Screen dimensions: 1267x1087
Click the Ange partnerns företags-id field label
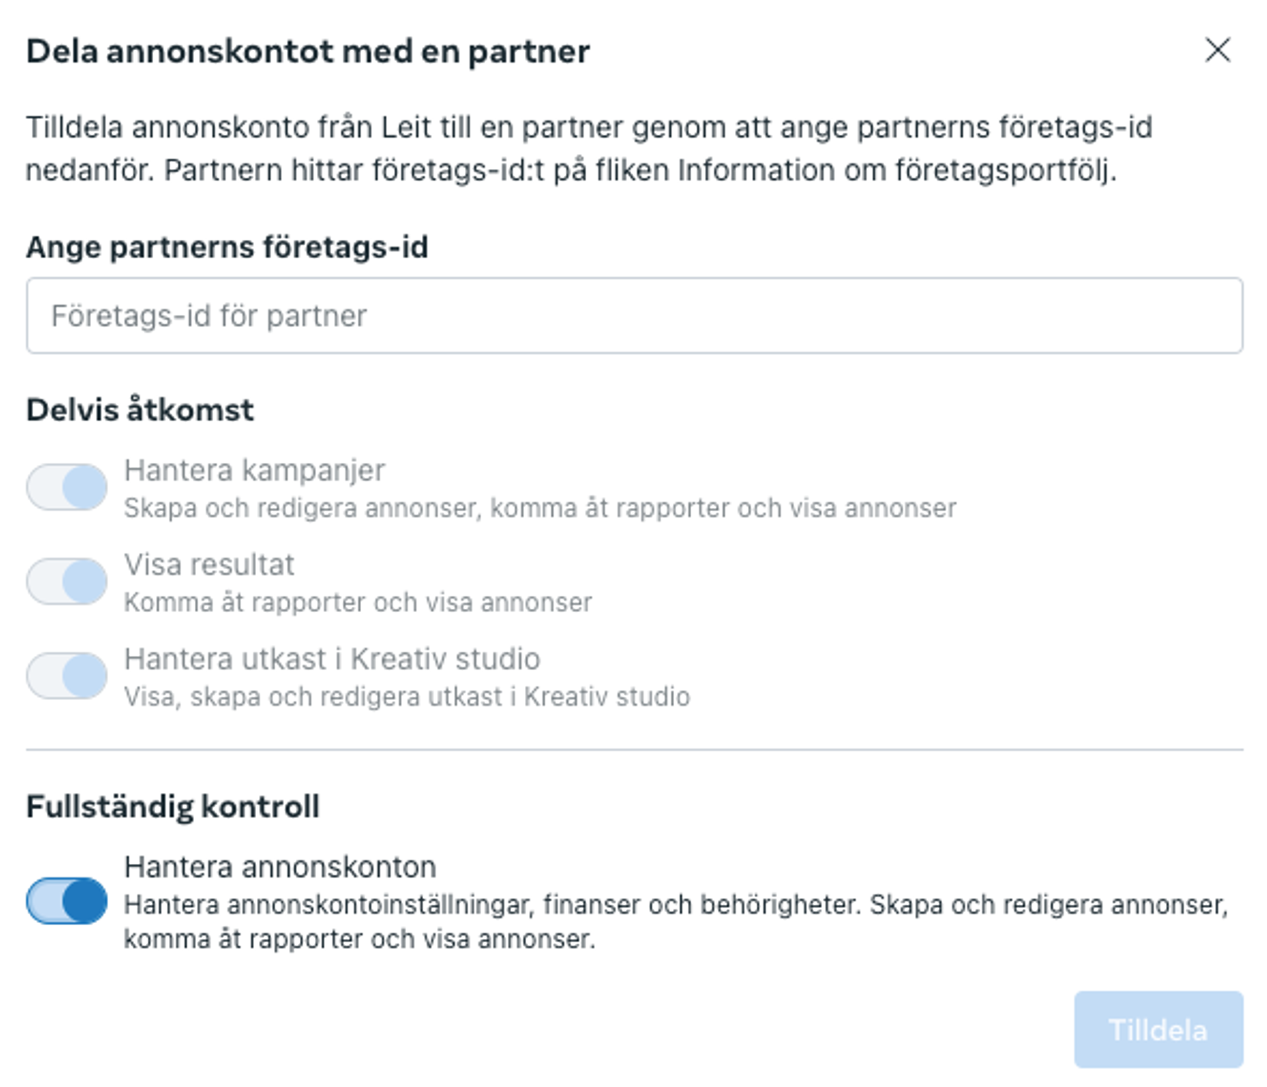(227, 248)
